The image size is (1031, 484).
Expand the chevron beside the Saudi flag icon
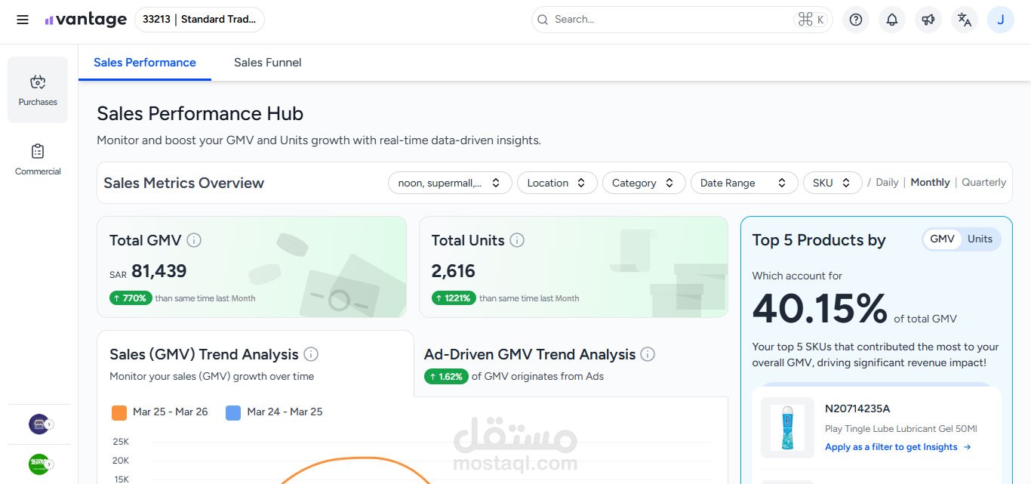pyautogui.click(x=49, y=464)
